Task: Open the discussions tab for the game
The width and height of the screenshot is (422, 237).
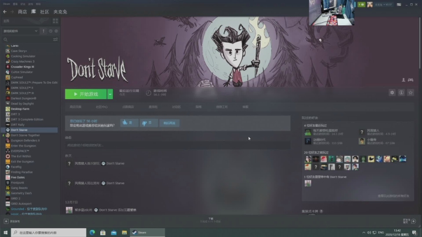Action: 176,107
